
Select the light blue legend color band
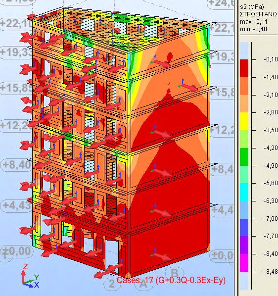[244, 210]
